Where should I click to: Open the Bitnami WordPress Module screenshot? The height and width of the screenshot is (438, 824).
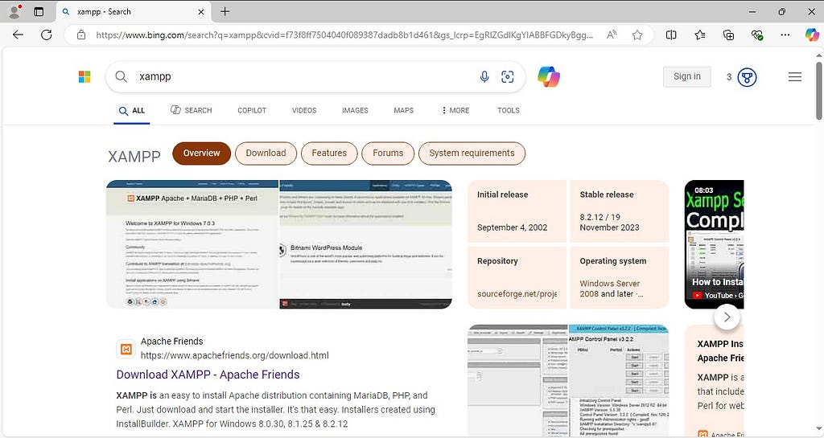tap(366, 244)
